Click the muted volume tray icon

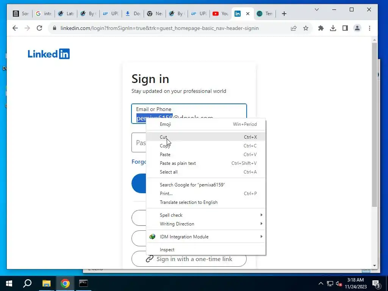339,283
